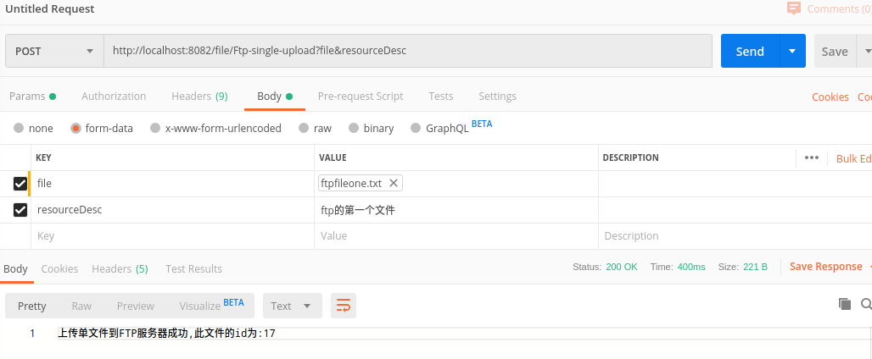Open the POST method dropdown
The image size is (872, 359).
coord(54,51)
